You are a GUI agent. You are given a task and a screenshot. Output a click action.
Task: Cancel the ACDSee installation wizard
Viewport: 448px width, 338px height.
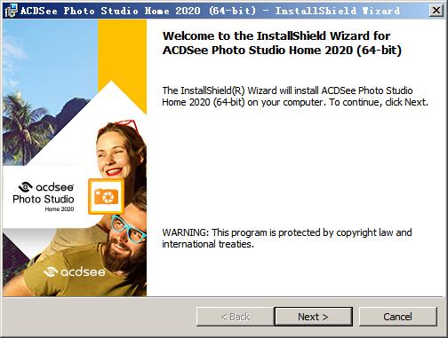(x=397, y=317)
